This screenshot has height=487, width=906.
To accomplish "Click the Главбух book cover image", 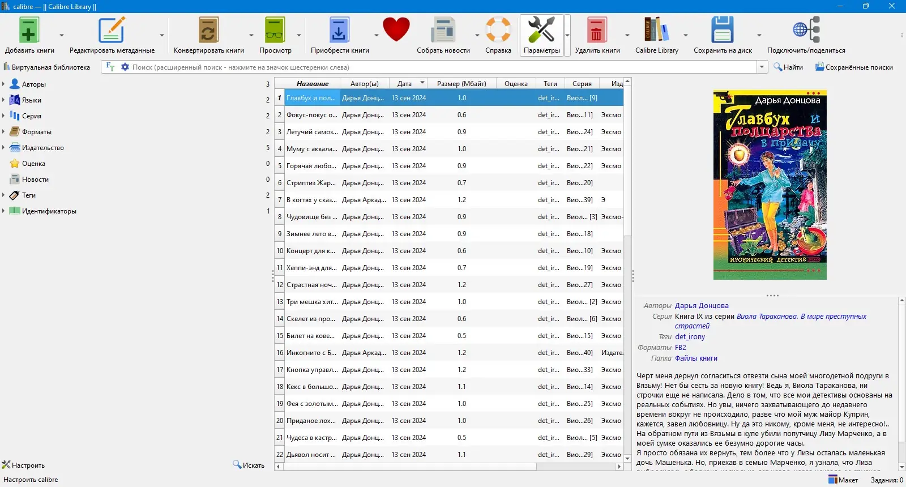I will pos(770,185).
